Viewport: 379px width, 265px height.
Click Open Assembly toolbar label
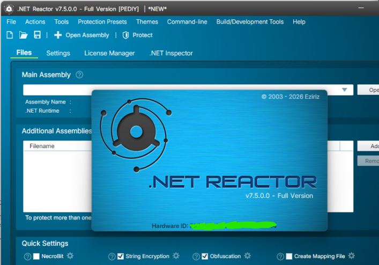[x=87, y=35]
